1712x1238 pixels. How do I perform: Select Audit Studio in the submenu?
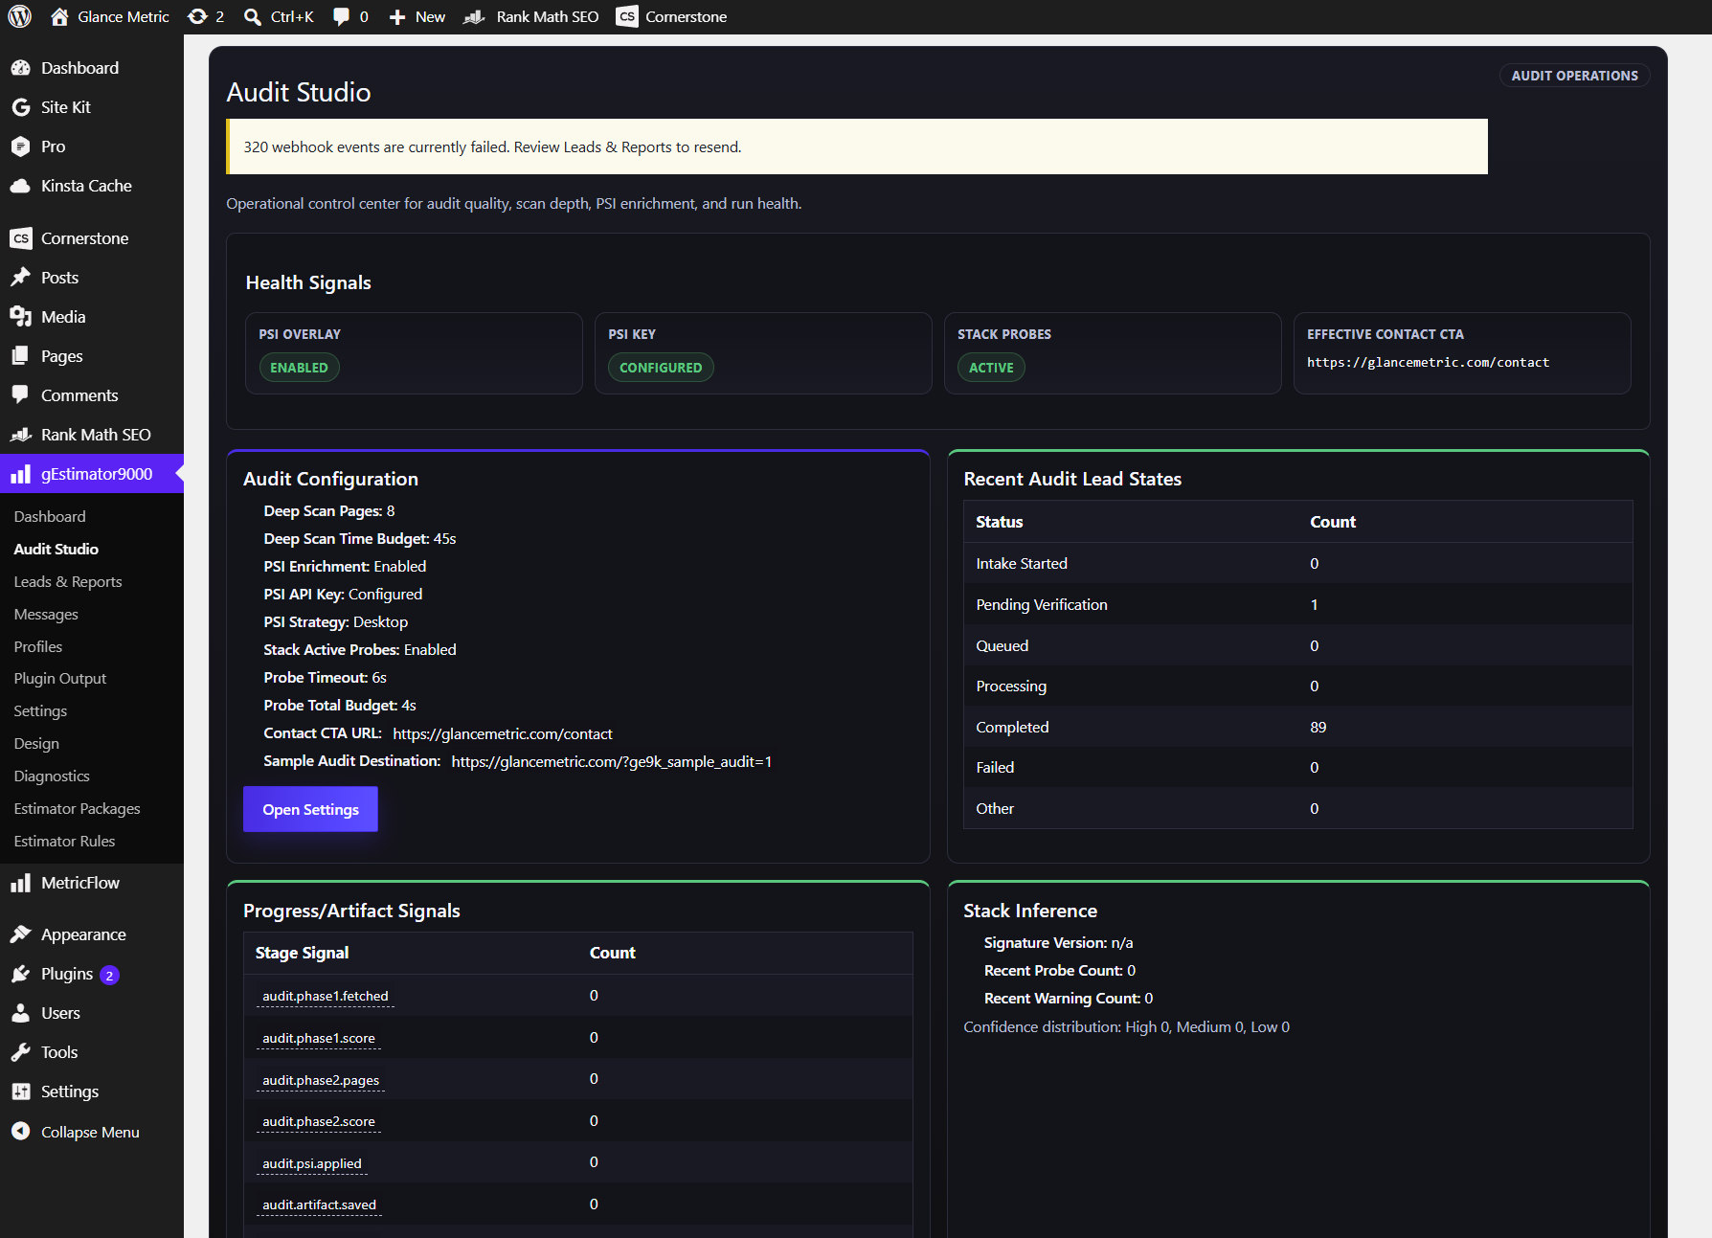(x=56, y=550)
